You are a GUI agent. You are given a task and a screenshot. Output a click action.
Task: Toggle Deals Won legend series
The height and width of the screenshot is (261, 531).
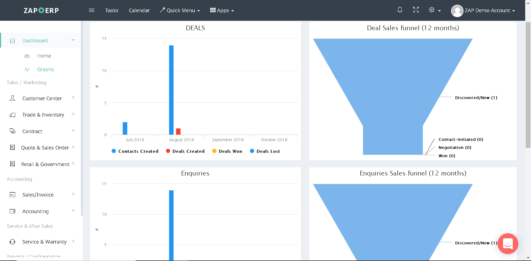coord(227,151)
